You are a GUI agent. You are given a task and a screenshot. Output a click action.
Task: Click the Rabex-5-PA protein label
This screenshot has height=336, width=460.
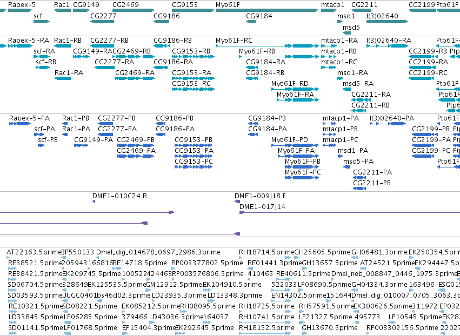pyautogui.click(x=29, y=118)
